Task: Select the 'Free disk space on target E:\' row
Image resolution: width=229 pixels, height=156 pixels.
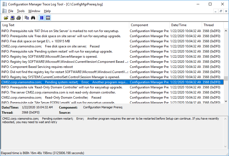Action: [x=112, y=41]
